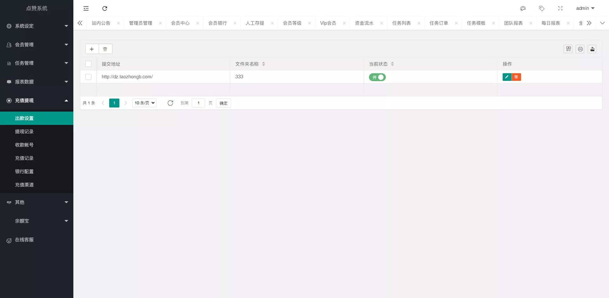The image size is (609, 298).
Task: Click the 确定 page jump button
Action: pyautogui.click(x=223, y=103)
